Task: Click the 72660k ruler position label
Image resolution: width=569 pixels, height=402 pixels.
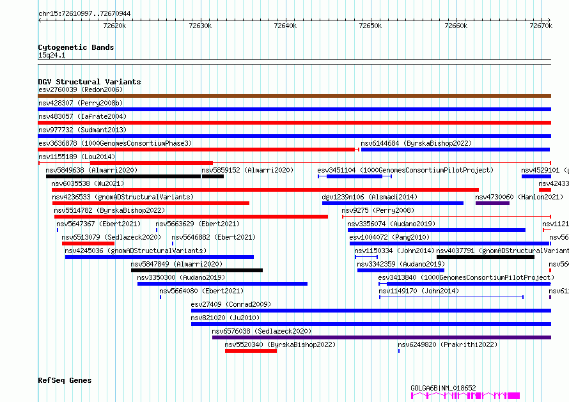Action: pyautogui.click(x=456, y=26)
